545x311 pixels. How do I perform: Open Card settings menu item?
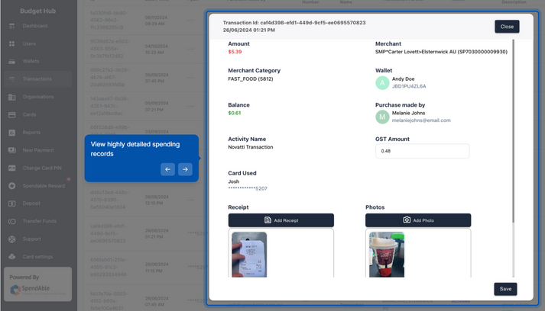pos(38,257)
